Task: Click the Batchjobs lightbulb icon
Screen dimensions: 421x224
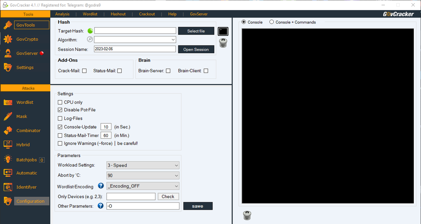Action: coord(8,159)
